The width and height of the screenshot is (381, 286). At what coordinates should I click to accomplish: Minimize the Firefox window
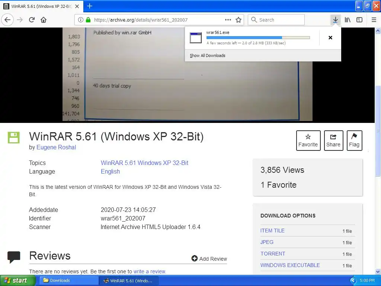359,6
